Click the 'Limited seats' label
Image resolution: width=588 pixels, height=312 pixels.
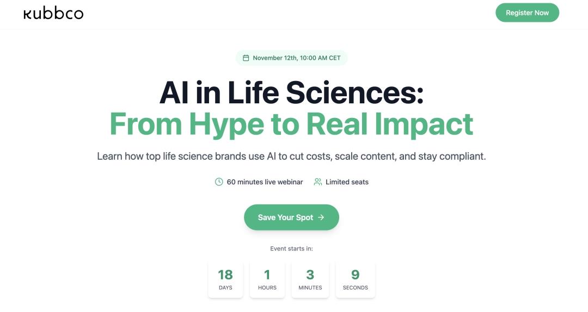tap(347, 182)
